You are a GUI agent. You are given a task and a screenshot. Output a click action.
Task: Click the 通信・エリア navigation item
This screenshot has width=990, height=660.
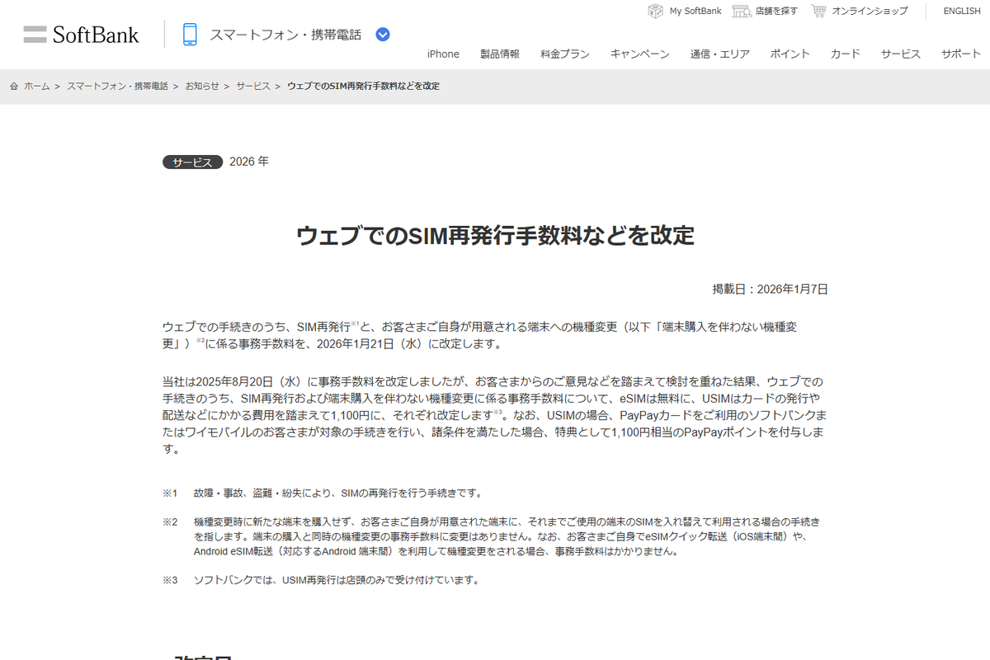[719, 54]
